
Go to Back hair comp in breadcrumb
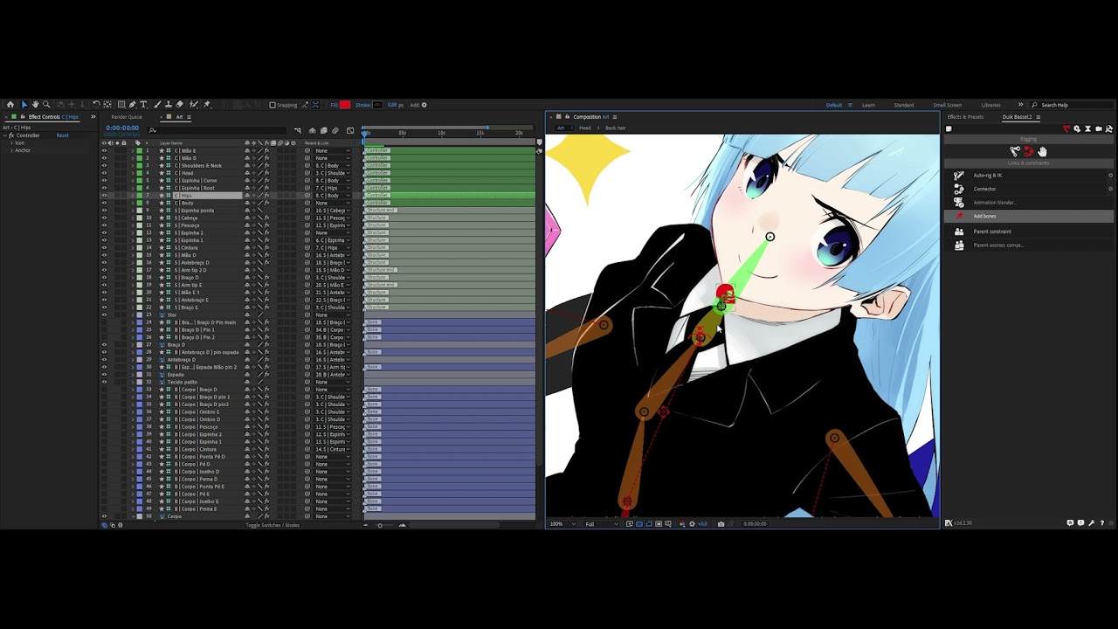coord(616,128)
